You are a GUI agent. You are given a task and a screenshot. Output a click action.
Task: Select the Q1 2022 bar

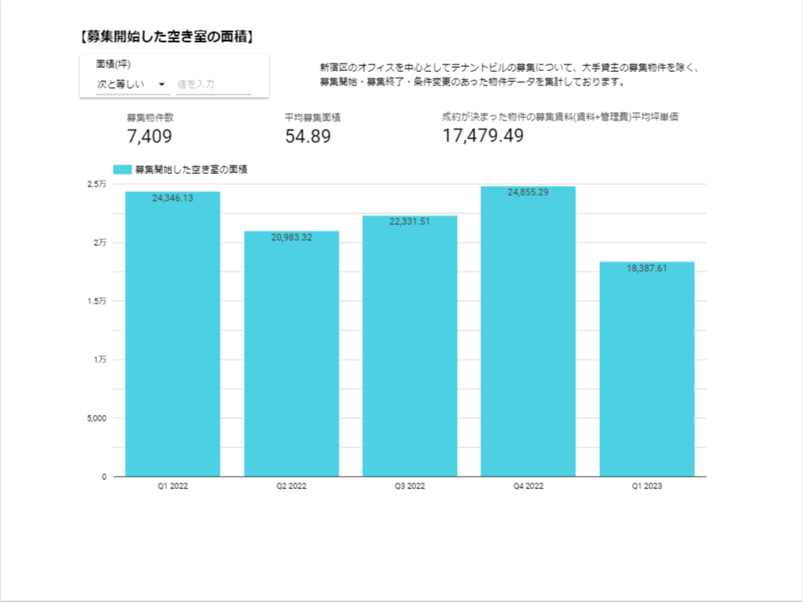[173, 334]
